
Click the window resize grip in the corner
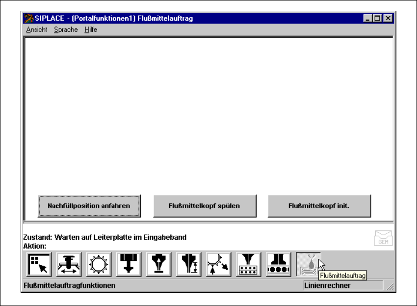(390, 286)
